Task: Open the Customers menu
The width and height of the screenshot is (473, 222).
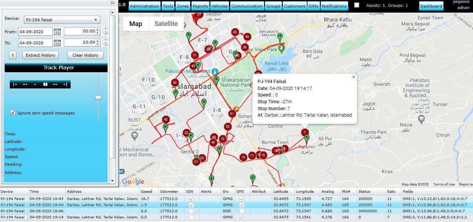Action: click(x=294, y=6)
